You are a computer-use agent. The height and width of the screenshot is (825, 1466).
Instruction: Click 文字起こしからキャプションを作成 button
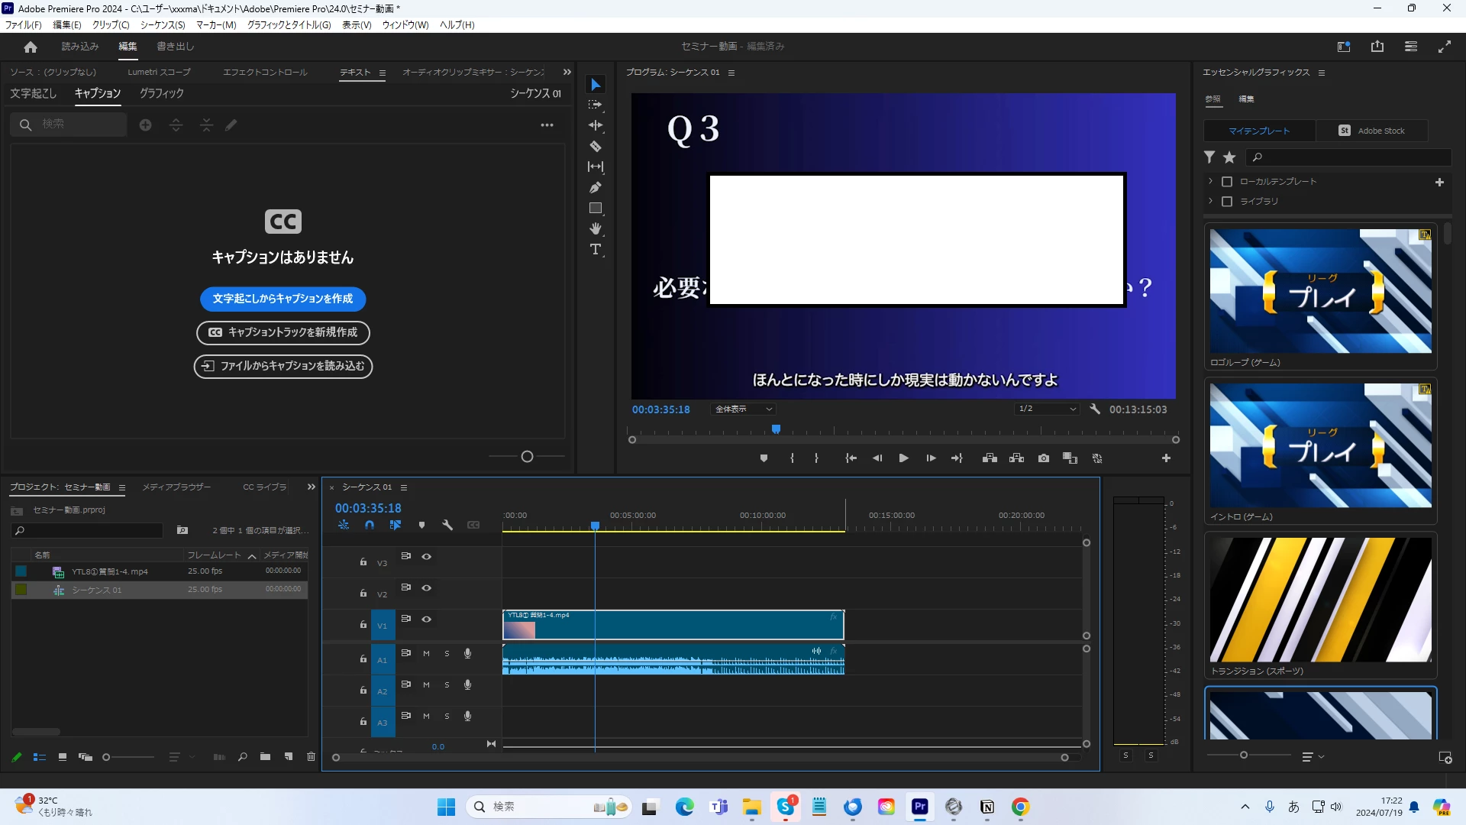[283, 299]
